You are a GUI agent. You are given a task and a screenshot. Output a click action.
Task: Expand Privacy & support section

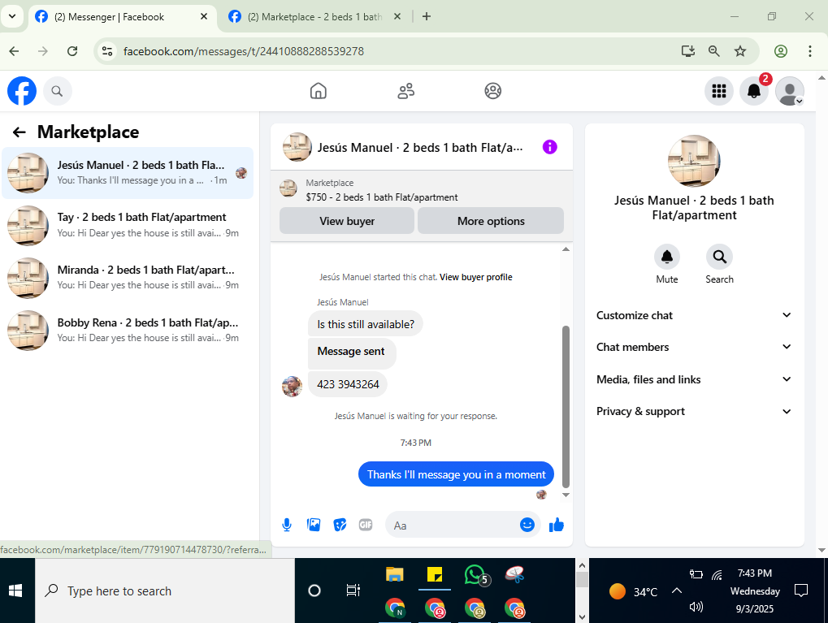[x=694, y=411]
